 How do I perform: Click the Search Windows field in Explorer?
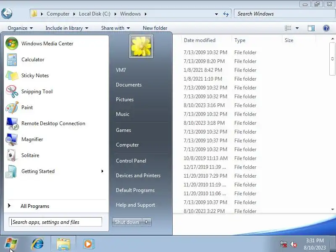(285, 14)
